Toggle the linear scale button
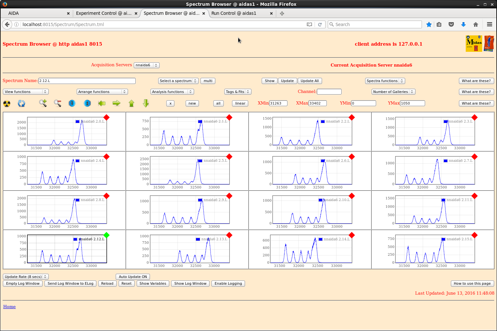This screenshot has width=497, height=331. pos(240,103)
